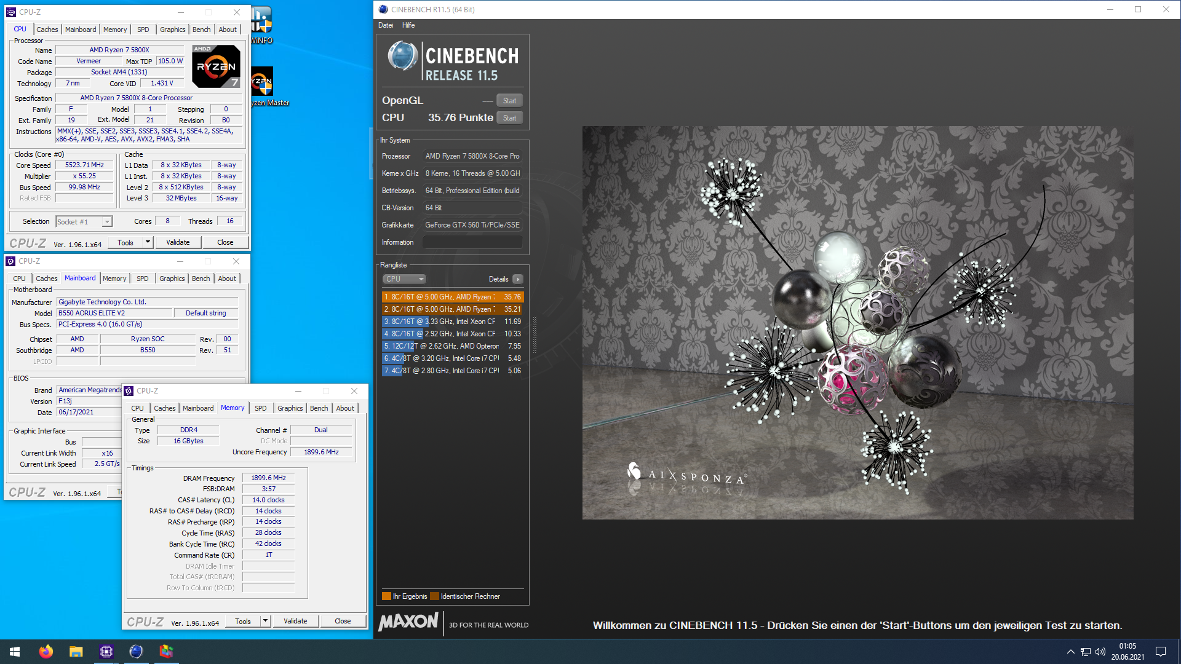Viewport: 1181px width, 664px height.
Task: Click the Prozessor value field in Cinebench
Action: [472, 156]
